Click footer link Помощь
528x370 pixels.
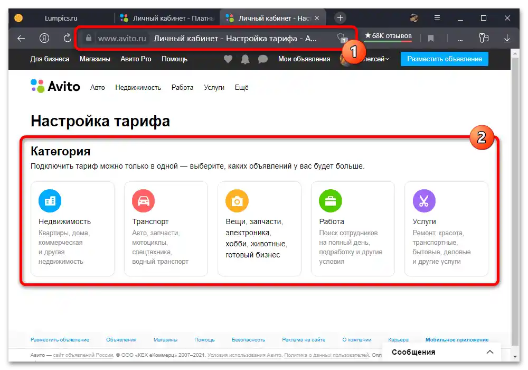tap(204, 340)
